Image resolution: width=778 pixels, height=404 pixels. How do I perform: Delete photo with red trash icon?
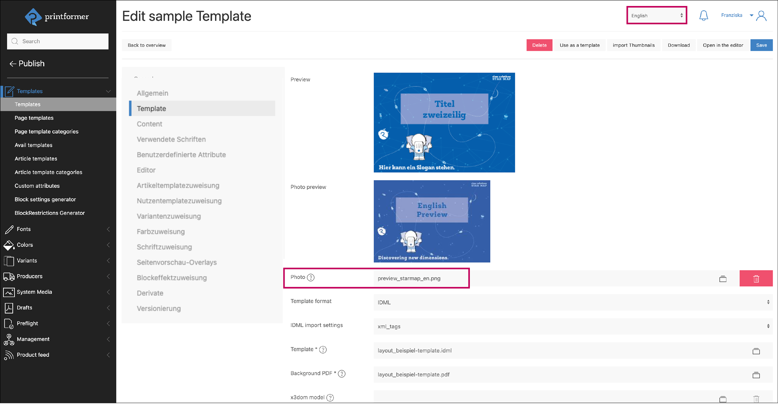click(x=756, y=279)
